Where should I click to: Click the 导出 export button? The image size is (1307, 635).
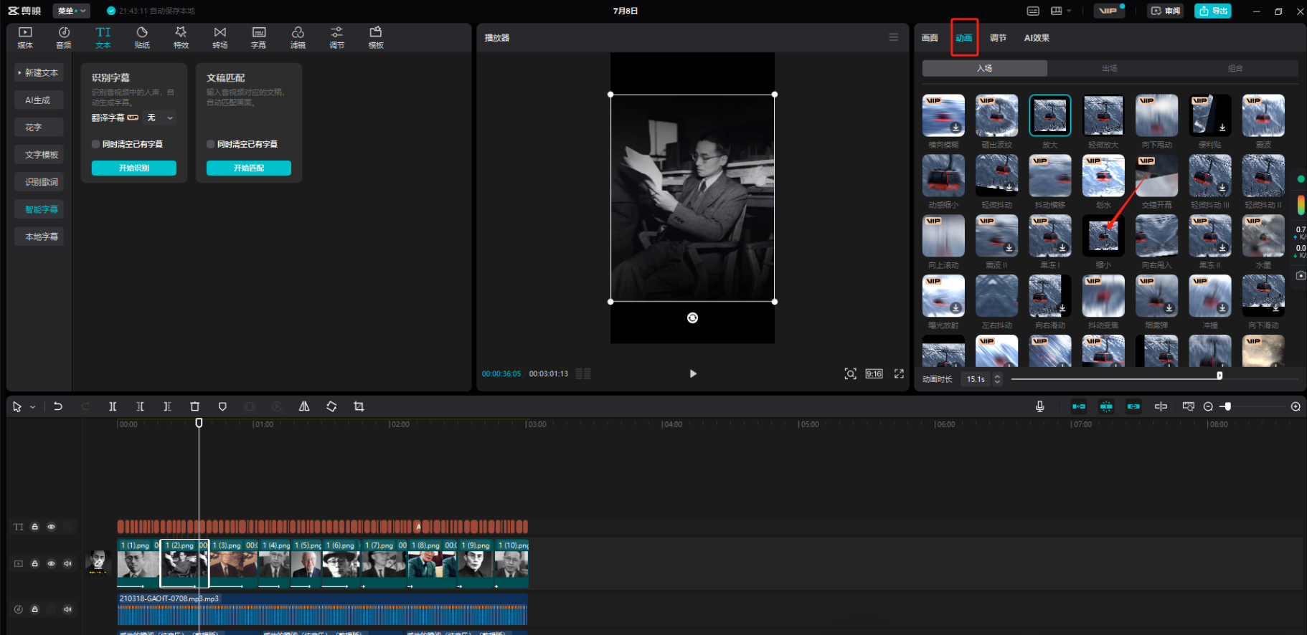(1212, 11)
